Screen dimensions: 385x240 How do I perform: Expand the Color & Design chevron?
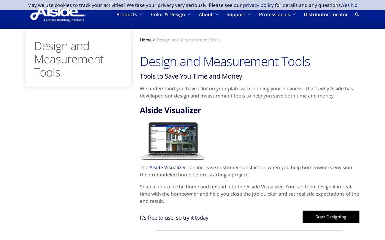tap(189, 14)
